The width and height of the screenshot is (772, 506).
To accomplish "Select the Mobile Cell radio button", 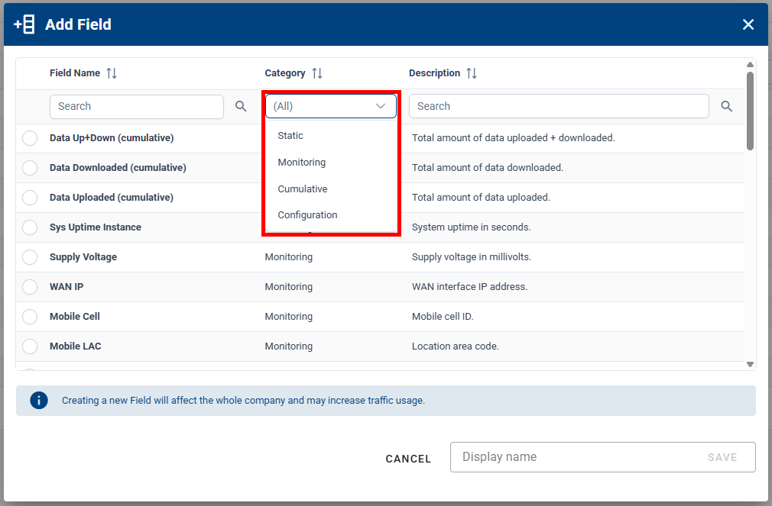I will click(30, 316).
